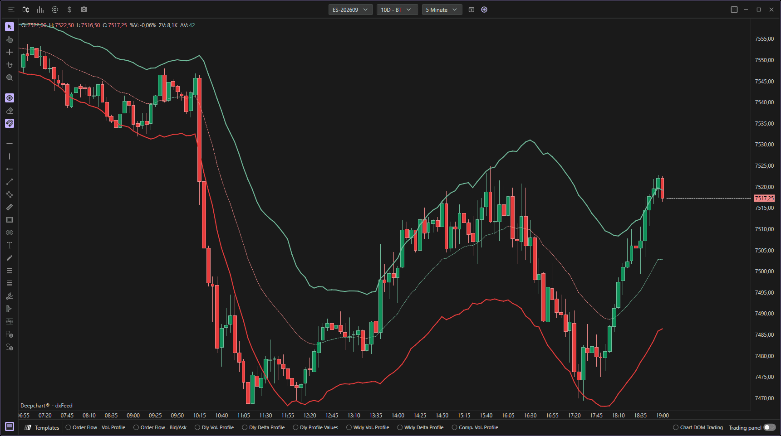Select the freehand pencil tool

pos(10,258)
